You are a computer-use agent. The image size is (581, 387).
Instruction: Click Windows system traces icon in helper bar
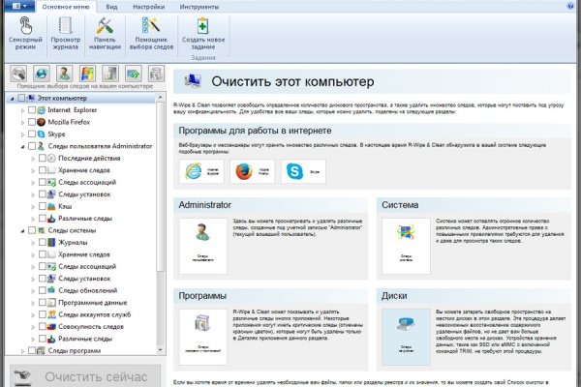tap(87, 74)
